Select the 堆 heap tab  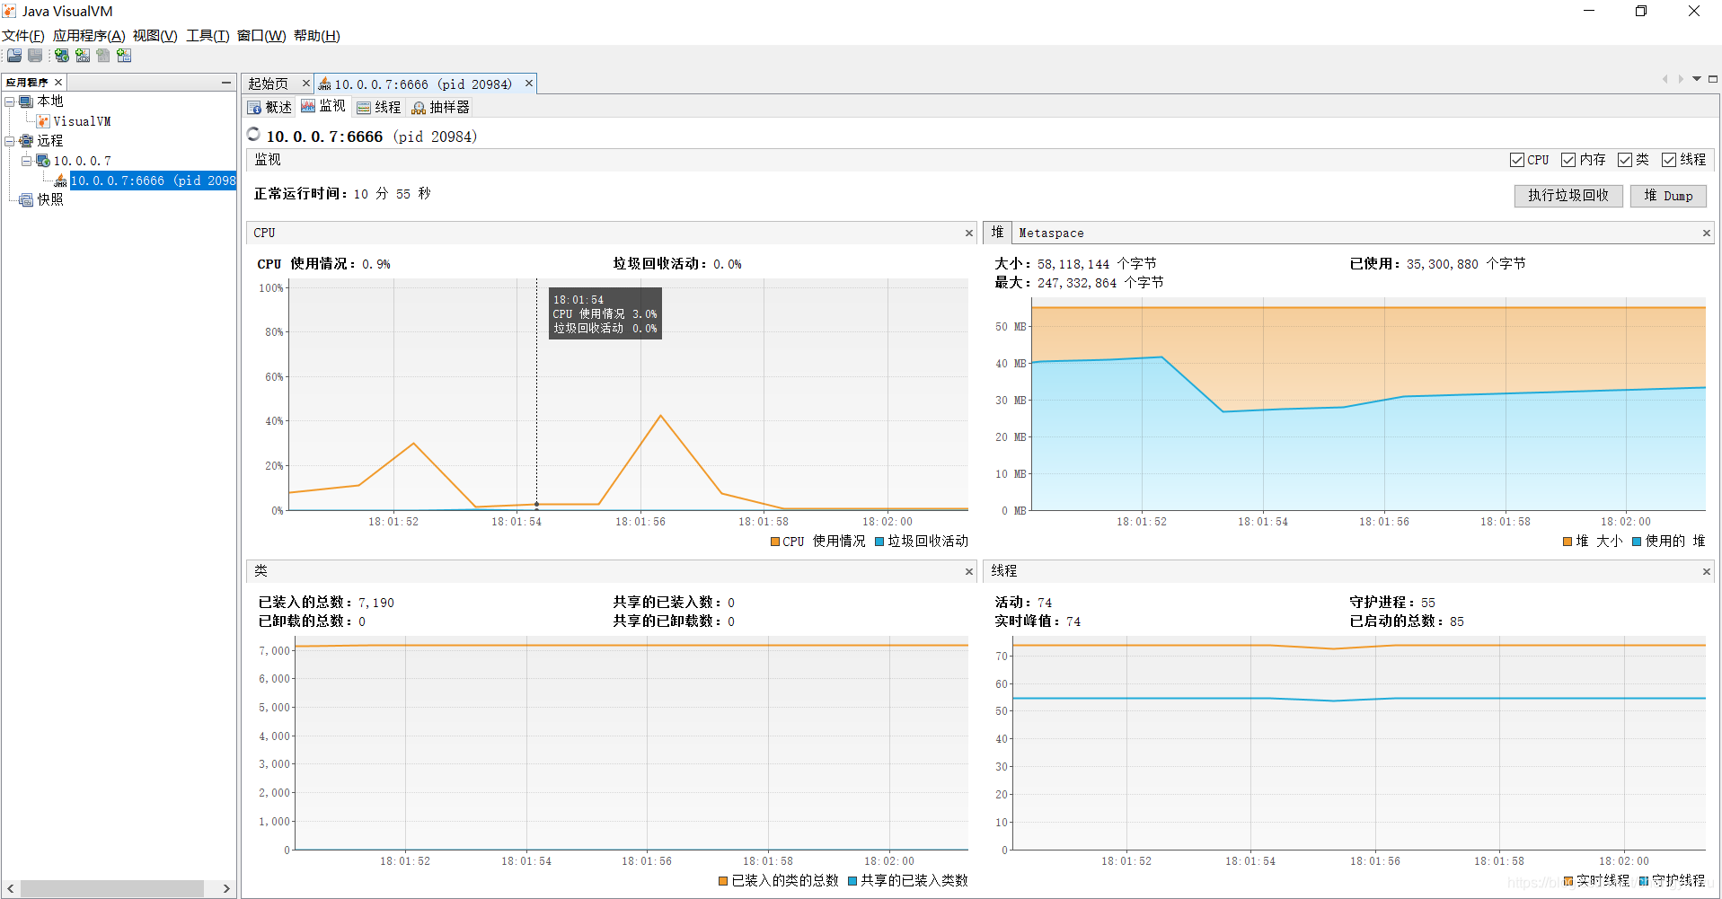(x=997, y=233)
